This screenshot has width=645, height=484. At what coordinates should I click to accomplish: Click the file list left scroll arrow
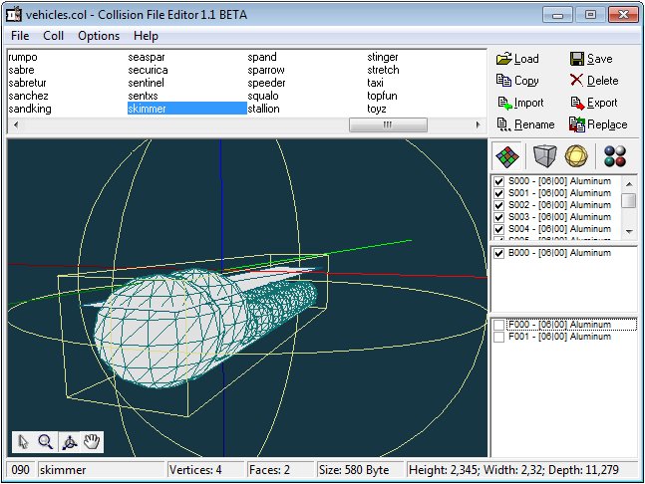click(x=16, y=124)
